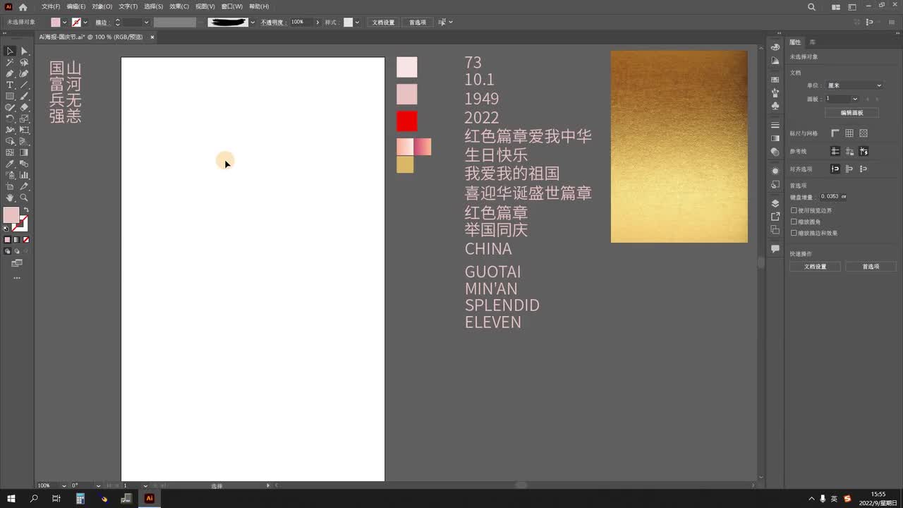
Task: Toggle show guides in the 参考线 row
Action: pos(835,151)
